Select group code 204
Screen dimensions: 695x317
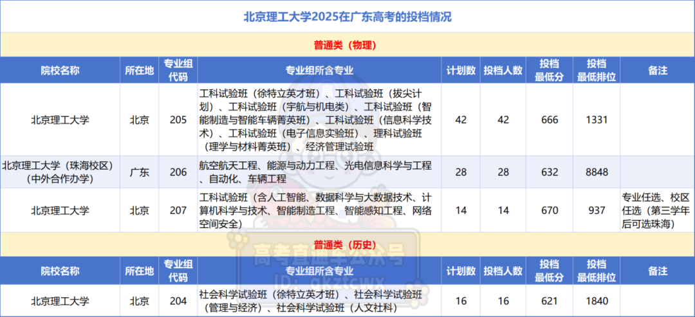coord(178,301)
